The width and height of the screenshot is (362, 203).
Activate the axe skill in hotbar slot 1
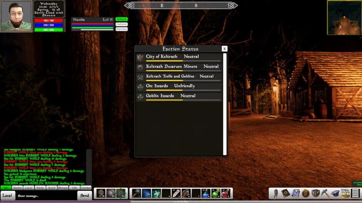pos(136,193)
